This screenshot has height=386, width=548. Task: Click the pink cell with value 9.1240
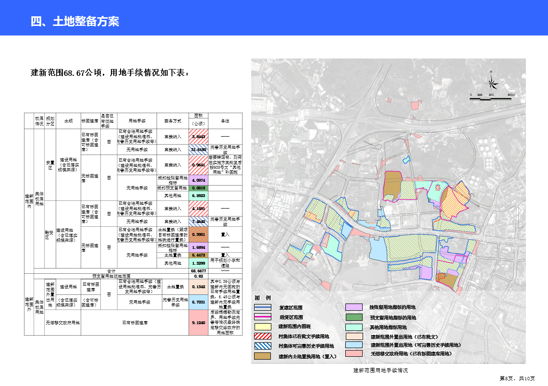[198, 322]
